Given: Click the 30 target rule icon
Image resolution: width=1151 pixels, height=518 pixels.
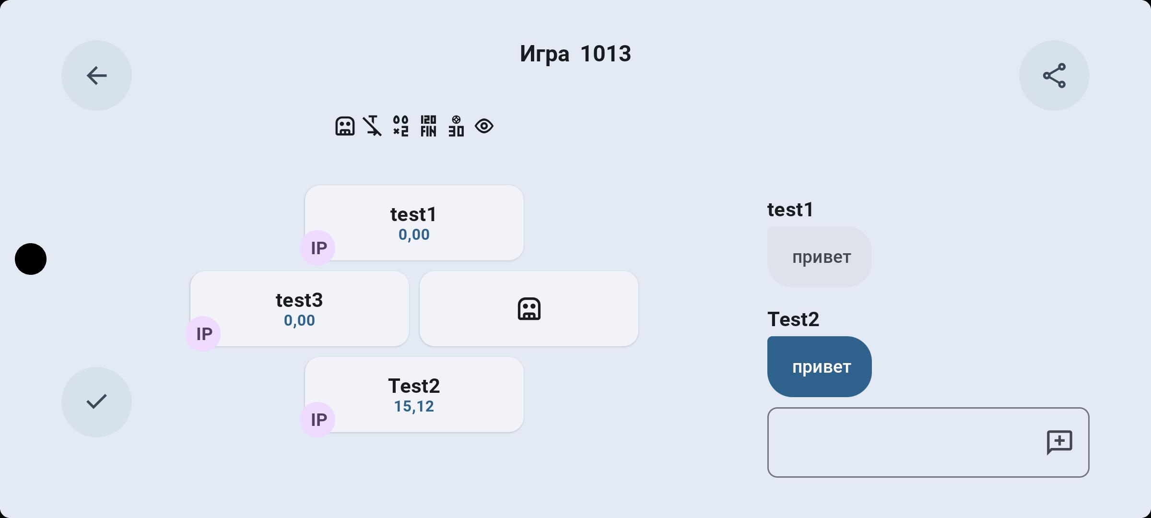Looking at the screenshot, I should [x=456, y=126].
